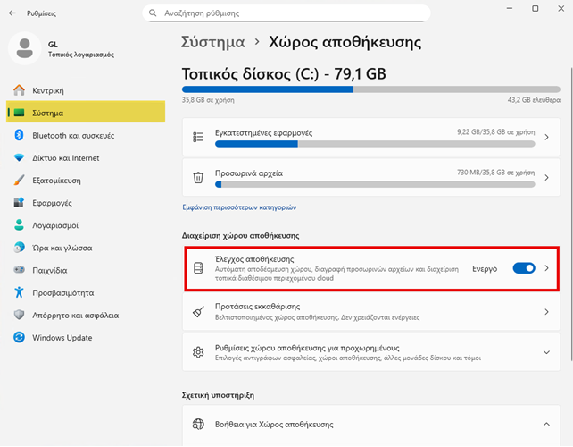573x447 pixels.
Task: Select Παιχνίδια in sidebar
Action: (x=86, y=270)
